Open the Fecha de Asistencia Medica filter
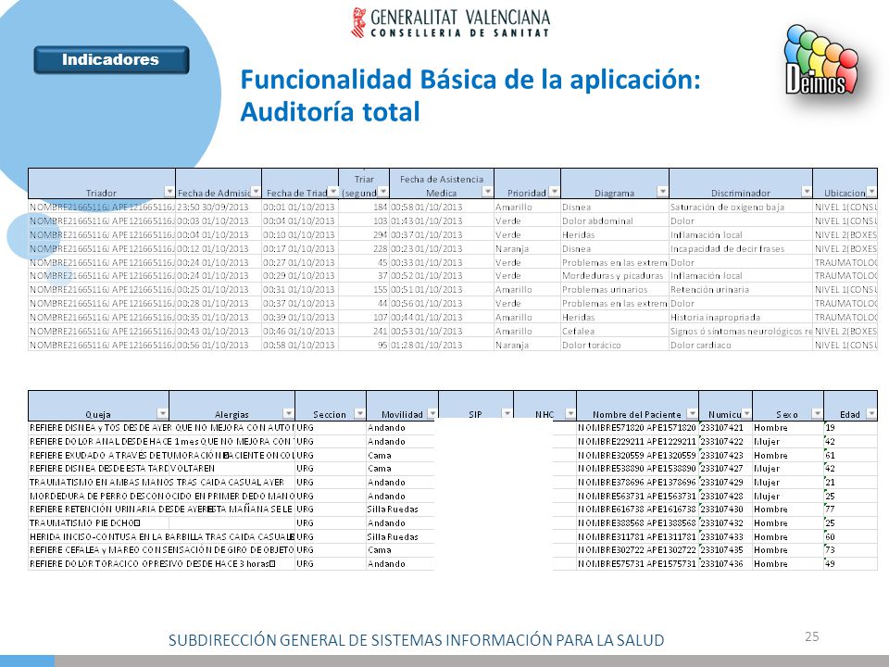889x667 pixels. tap(488, 191)
